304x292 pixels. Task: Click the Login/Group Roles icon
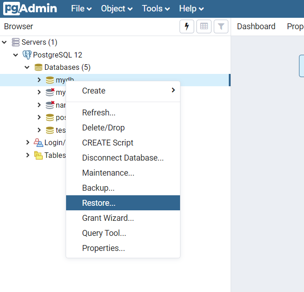(38, 142)
